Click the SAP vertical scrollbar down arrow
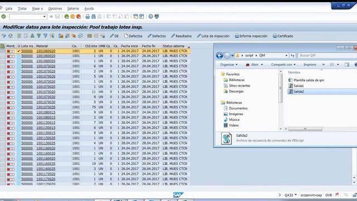This screenshot has width=357, height=201. (354, 183)
